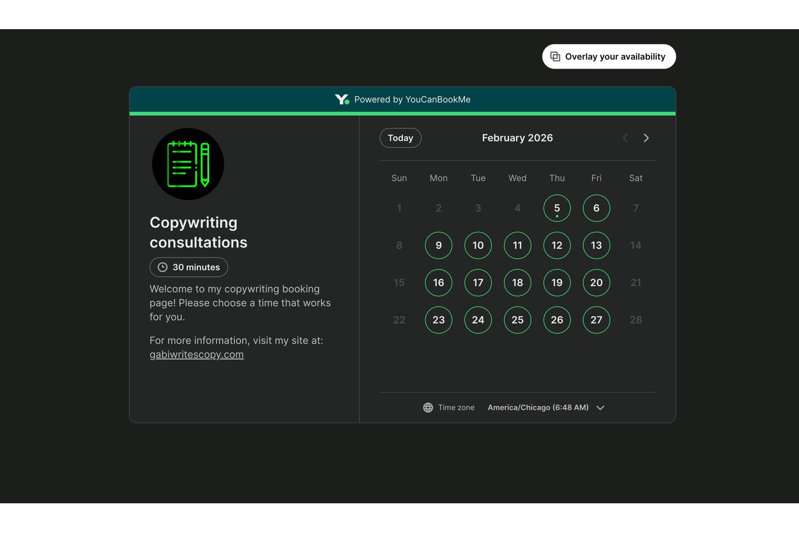Image resolution: width=799 pixels, height=533 pixels.
Task: Click the globe icon beside Time zone
Action: coord(428,408)
